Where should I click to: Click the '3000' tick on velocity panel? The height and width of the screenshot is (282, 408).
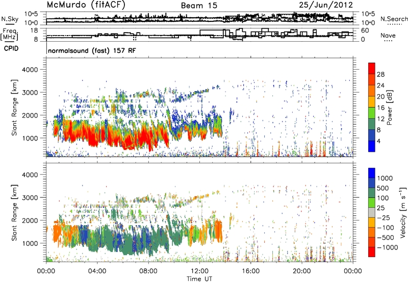pos(30,198)
